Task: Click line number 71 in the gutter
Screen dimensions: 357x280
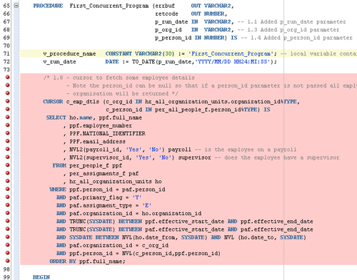Action: point(6,53)
